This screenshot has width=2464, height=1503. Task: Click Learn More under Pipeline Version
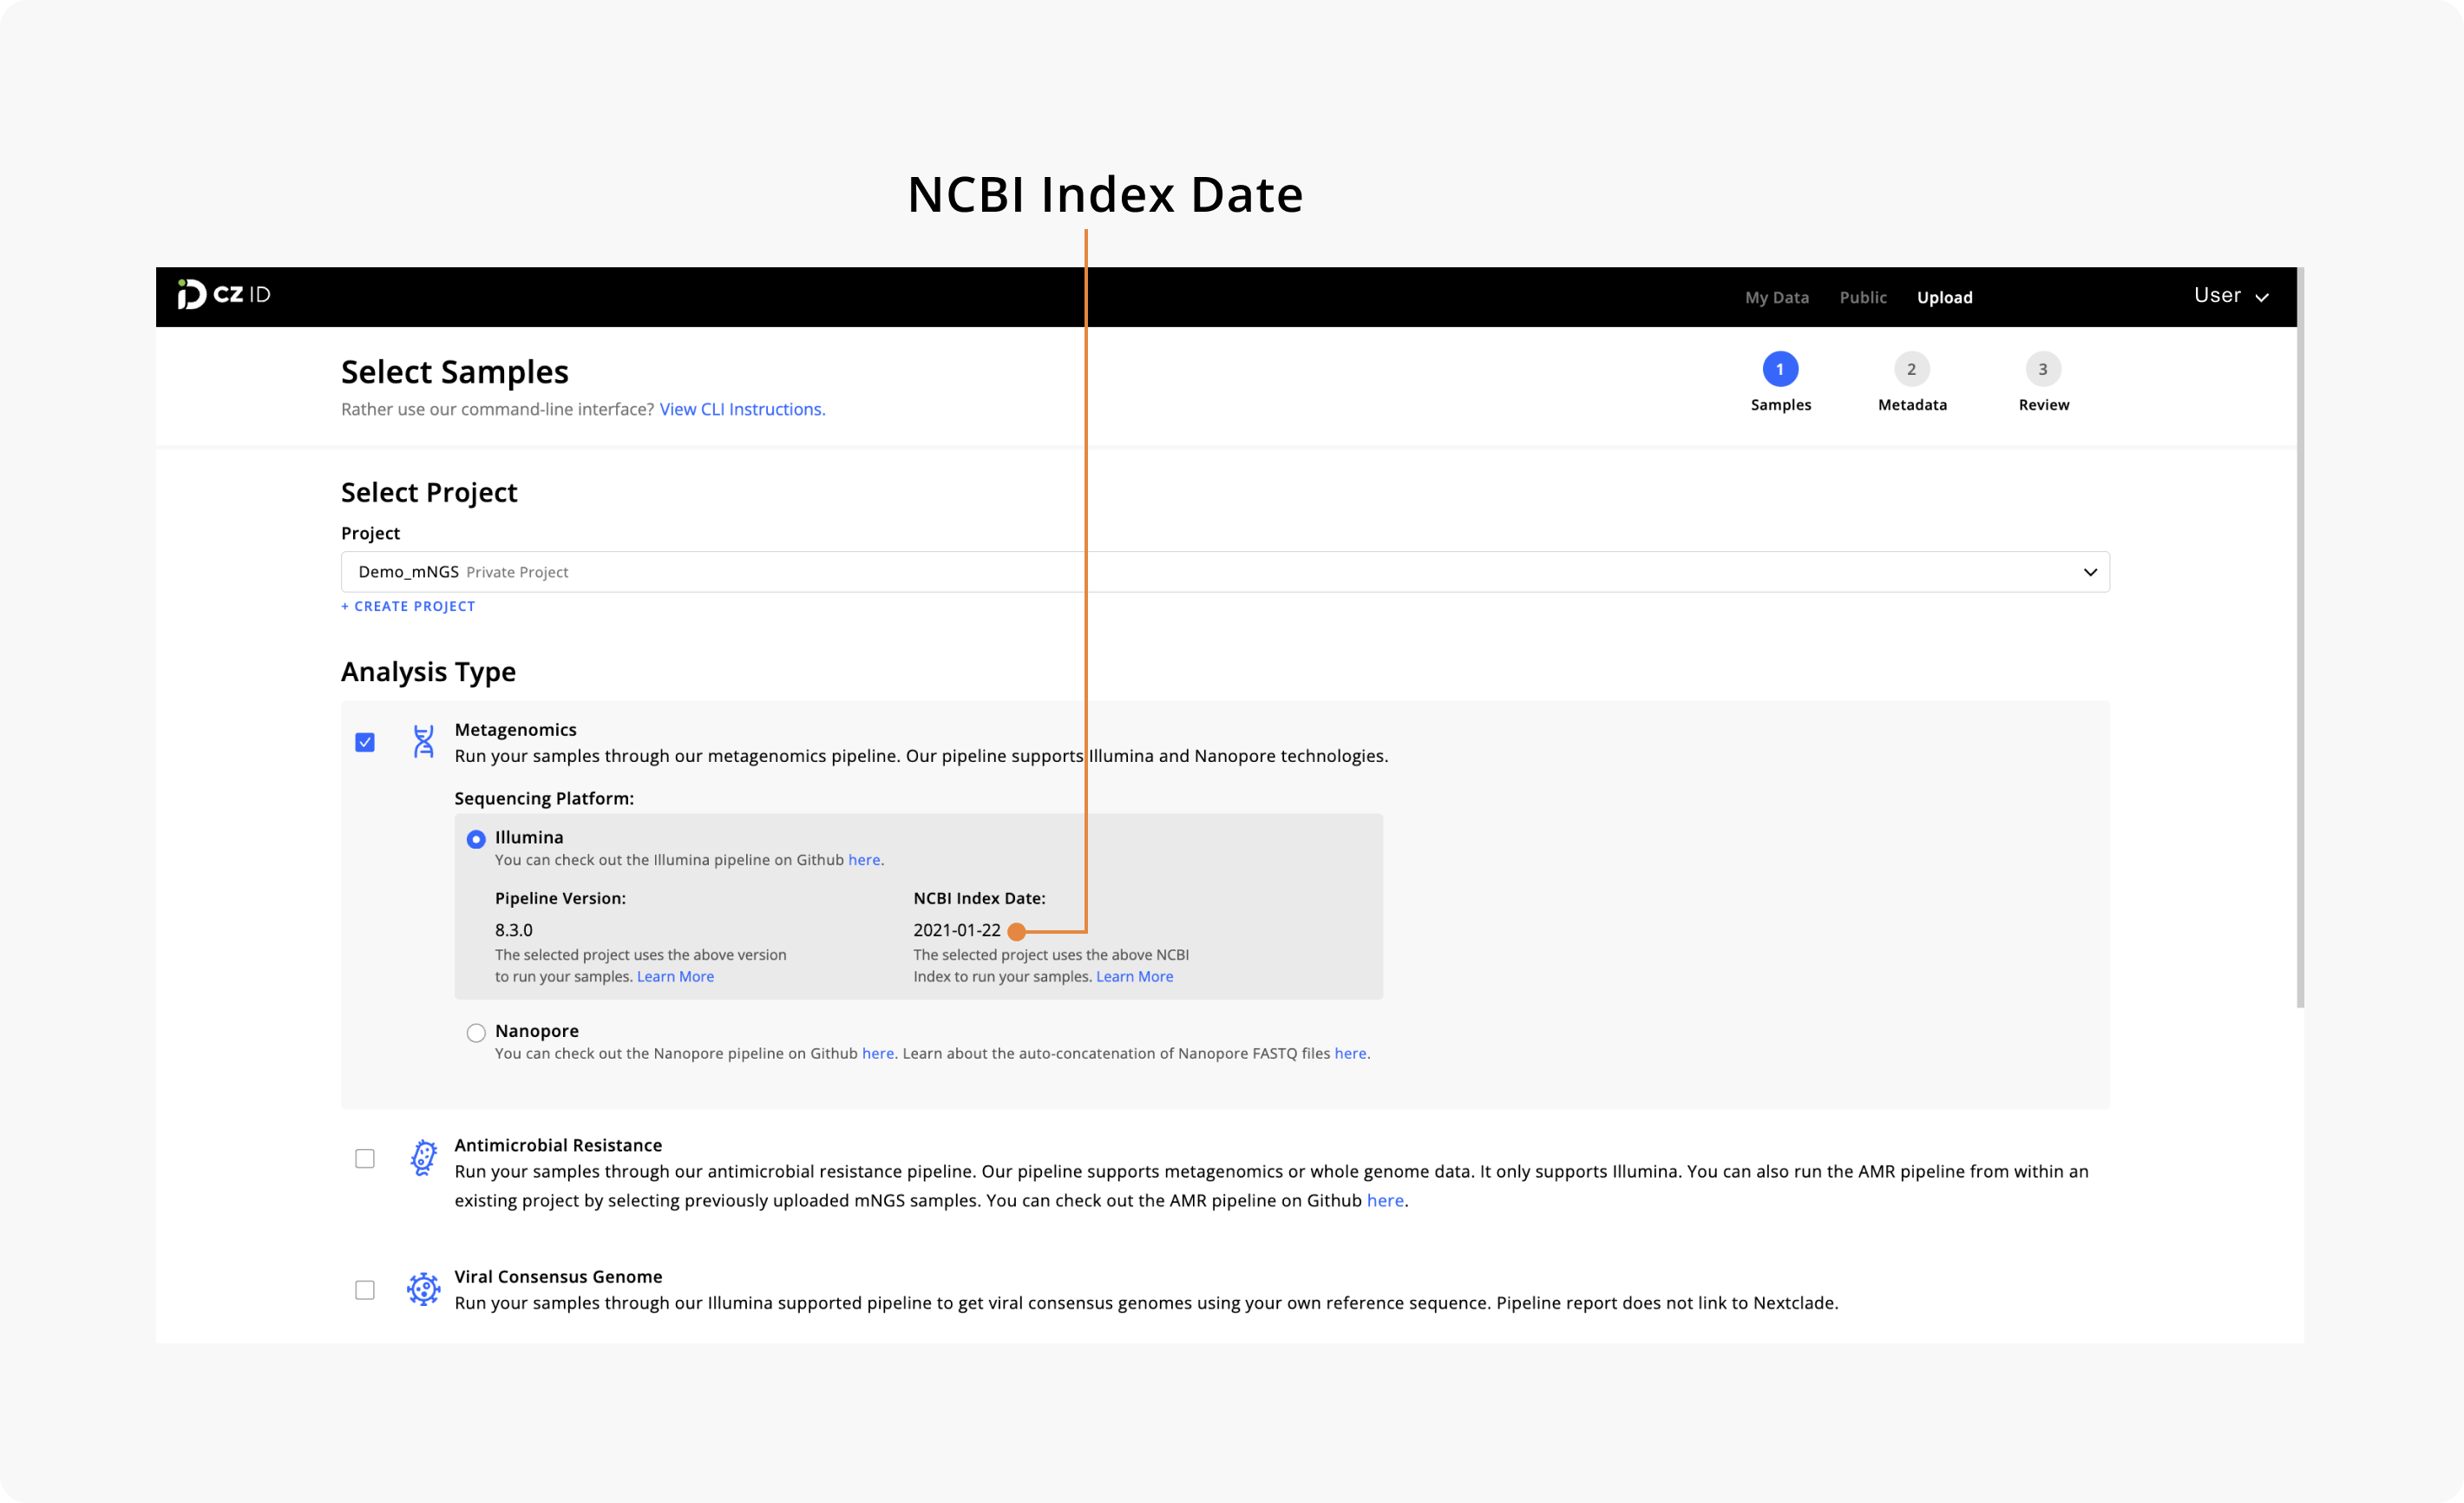pos(675,976)
